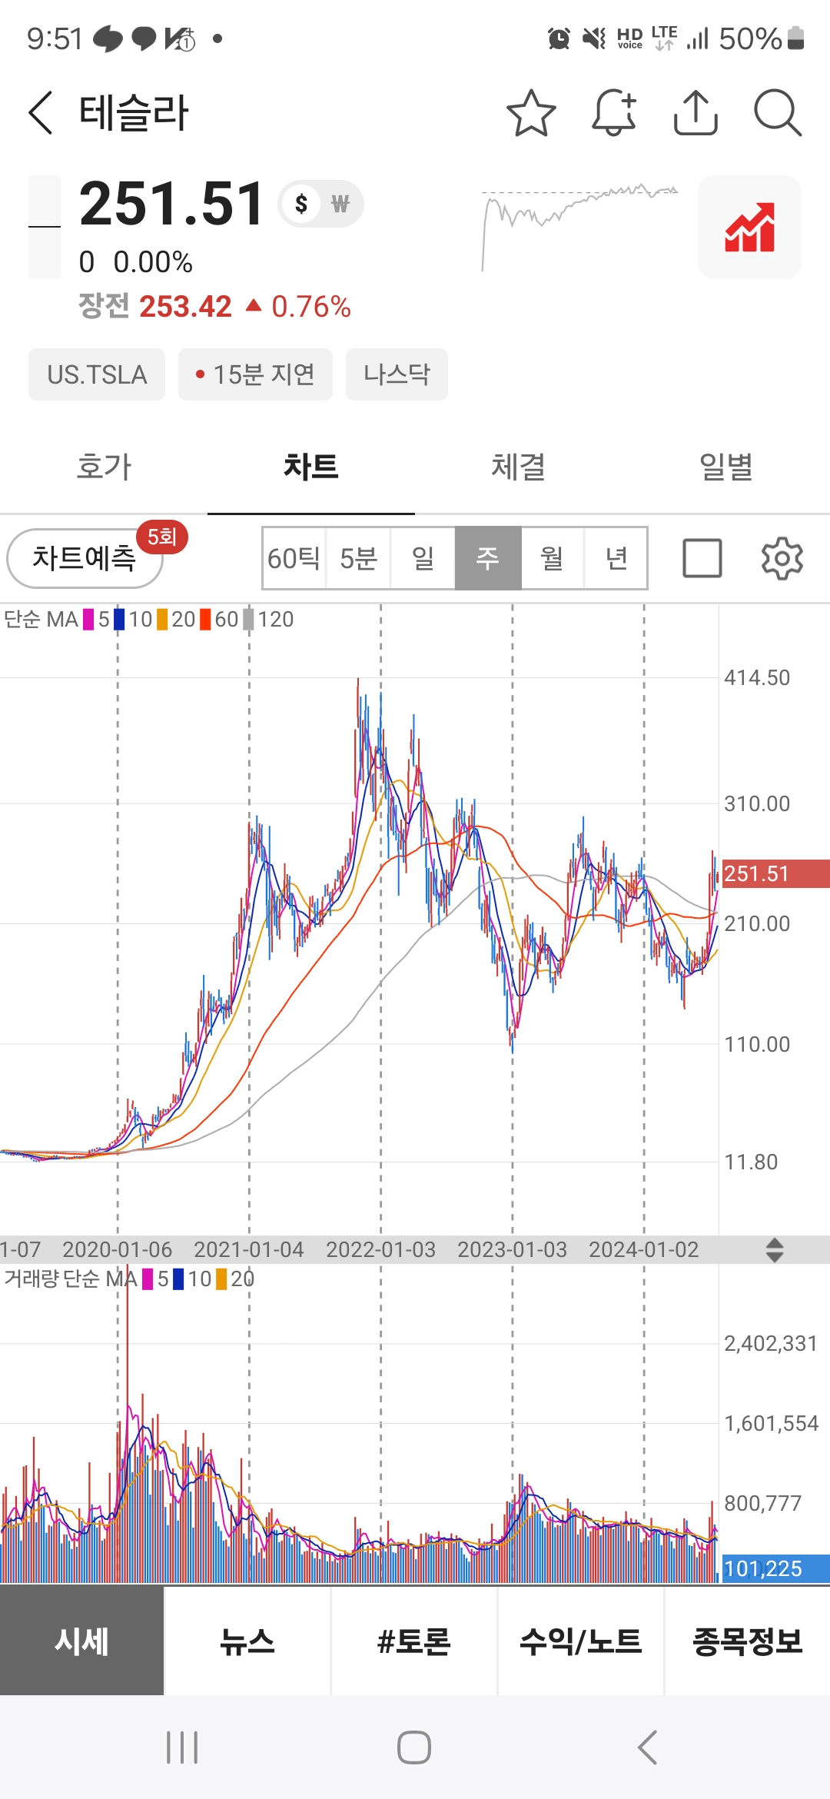
Task: Tap the red trading chart icon button
Action: [749, 227]
